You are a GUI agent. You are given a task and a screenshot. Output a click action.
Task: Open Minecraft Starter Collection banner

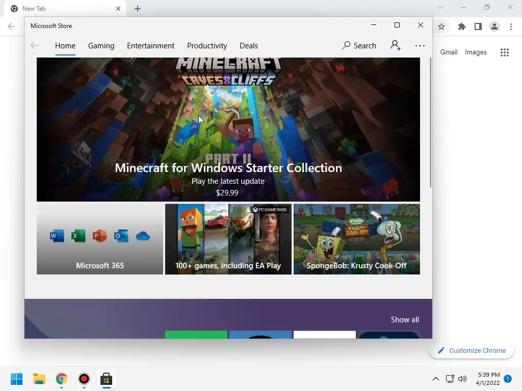point(228,130)
